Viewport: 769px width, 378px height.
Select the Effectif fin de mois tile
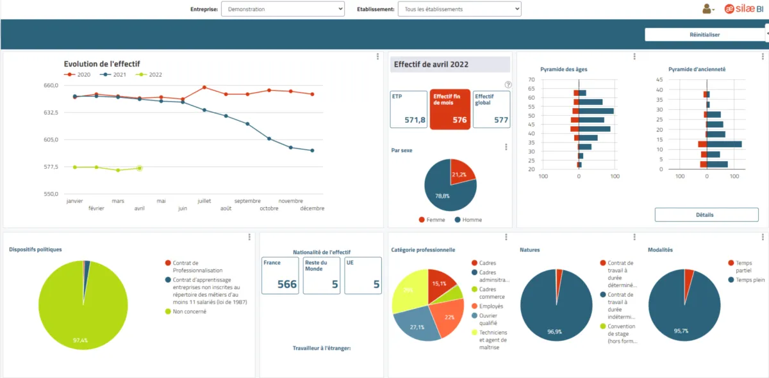pyautogui.click(x=450, y=109)
